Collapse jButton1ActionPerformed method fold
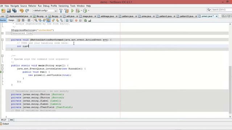 pos(3,40)
